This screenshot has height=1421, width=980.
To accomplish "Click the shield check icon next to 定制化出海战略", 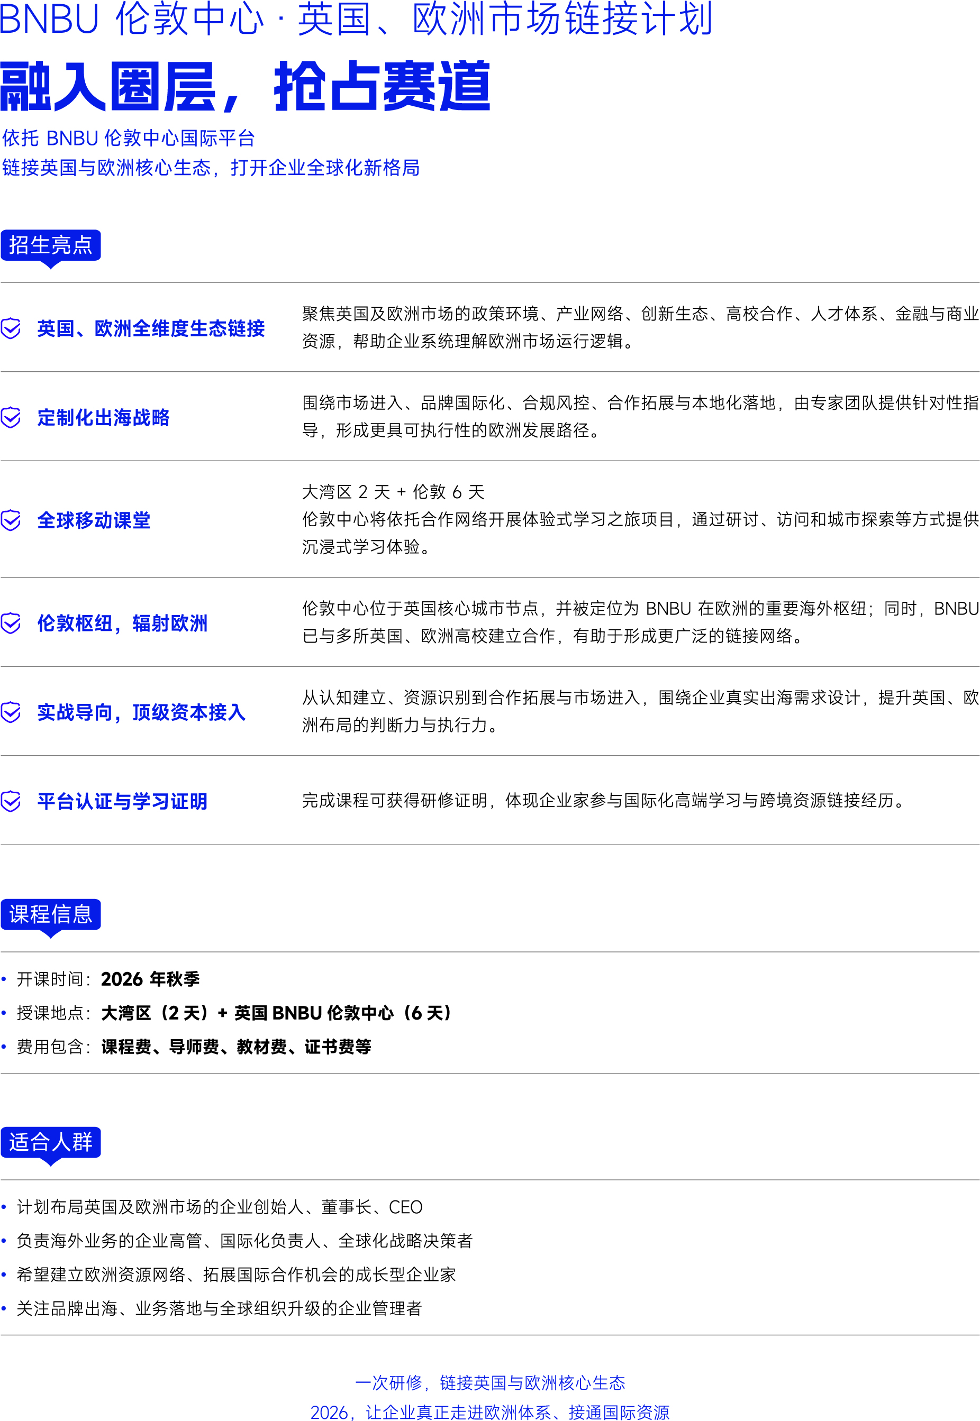I will tap(11, 417).
